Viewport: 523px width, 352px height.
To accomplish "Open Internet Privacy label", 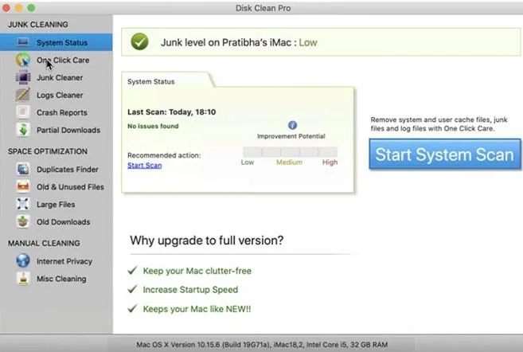I will click(x=64, y=261).
